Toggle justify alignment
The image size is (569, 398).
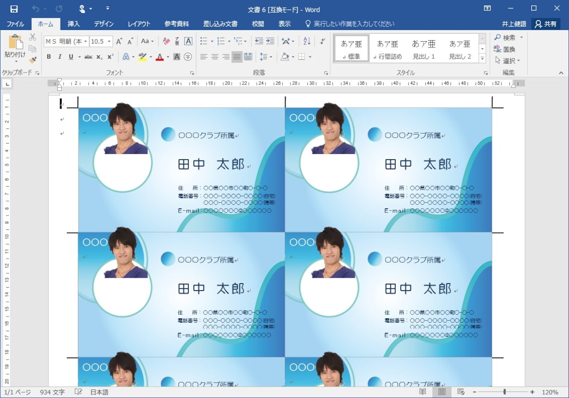[237, 57]
